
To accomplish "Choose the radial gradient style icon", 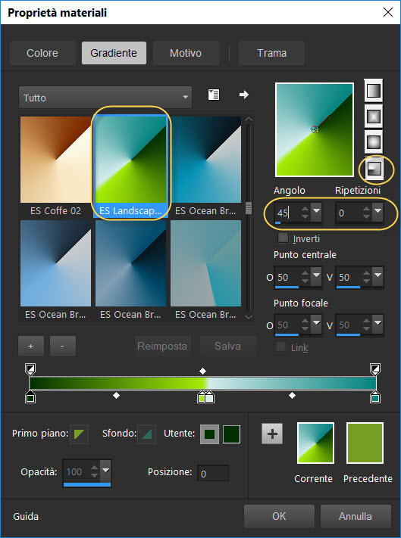I will tap(374, 168).
